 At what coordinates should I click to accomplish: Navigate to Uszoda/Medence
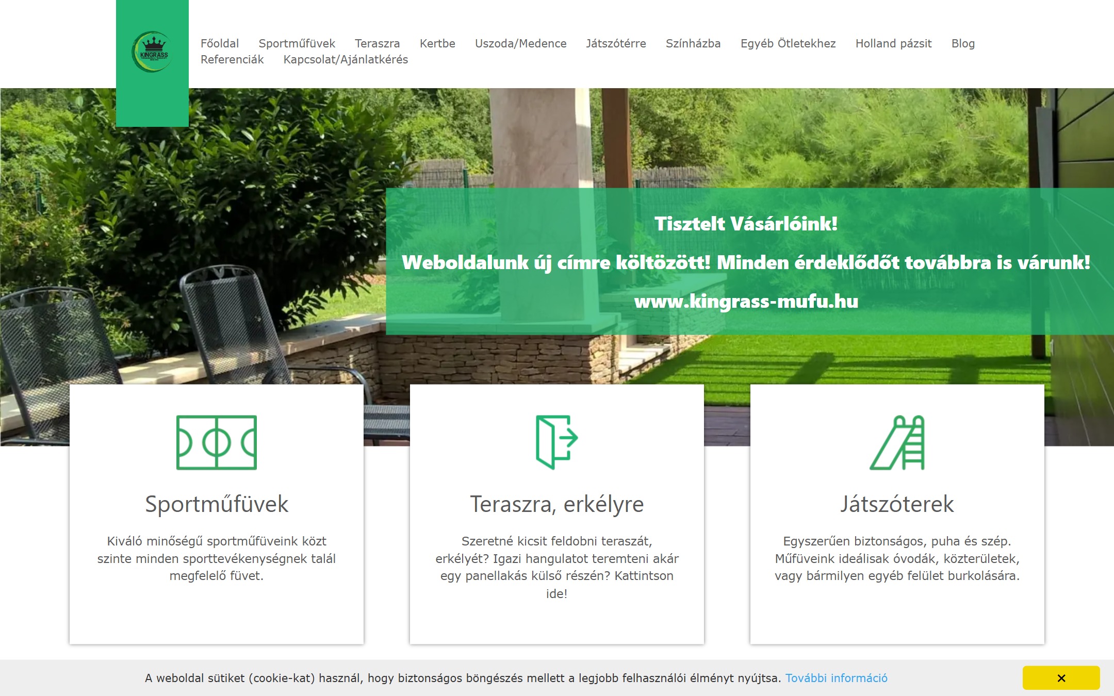point(521,43)
